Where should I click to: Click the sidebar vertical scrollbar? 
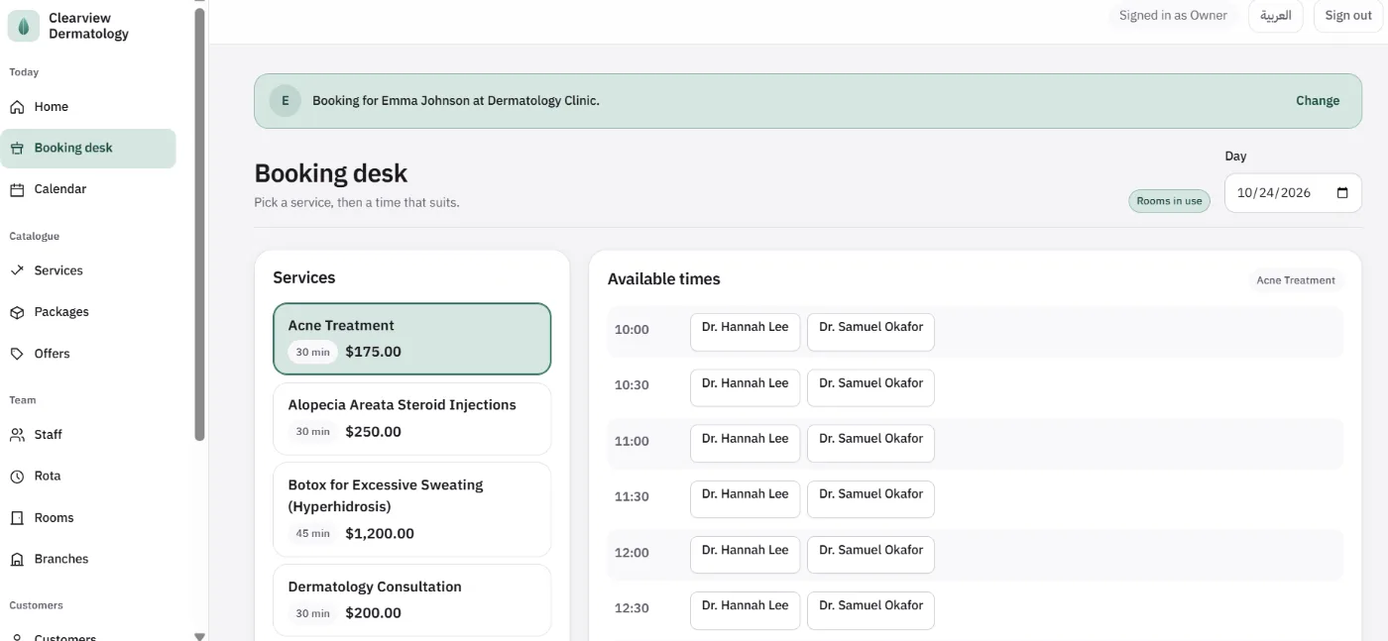(x=199, y=224)
